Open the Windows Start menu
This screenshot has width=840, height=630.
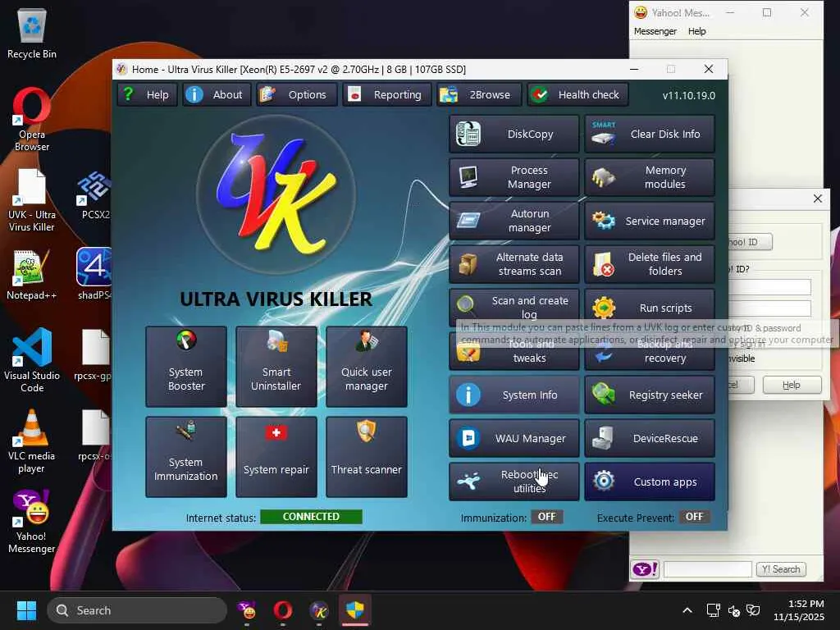click(x=26, y=610)
